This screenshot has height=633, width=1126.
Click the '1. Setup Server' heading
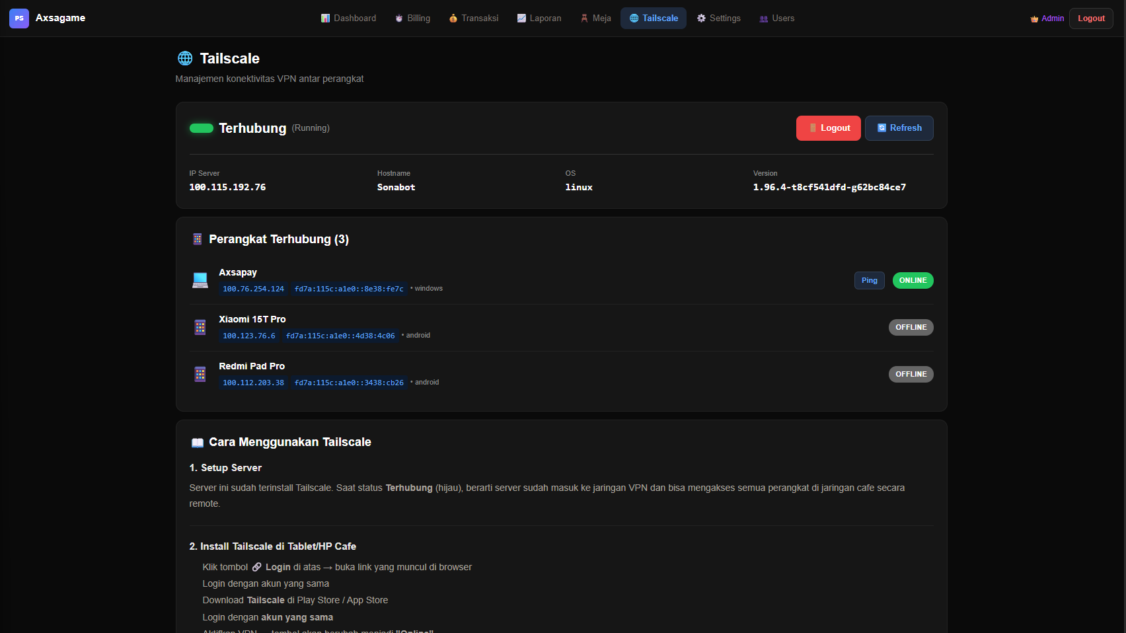pos(225,468)
